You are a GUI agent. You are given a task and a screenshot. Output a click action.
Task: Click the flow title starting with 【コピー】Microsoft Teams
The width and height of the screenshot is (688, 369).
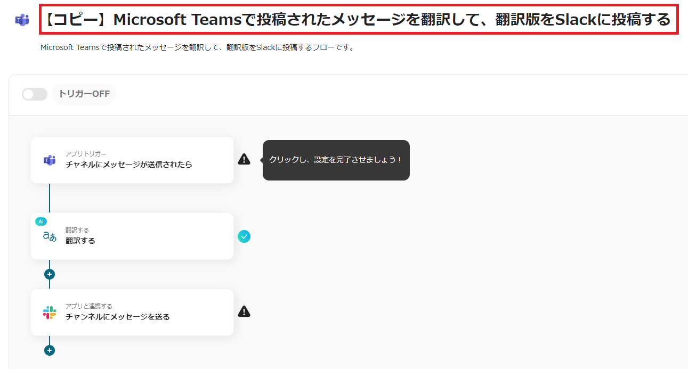tap(358, 20)
